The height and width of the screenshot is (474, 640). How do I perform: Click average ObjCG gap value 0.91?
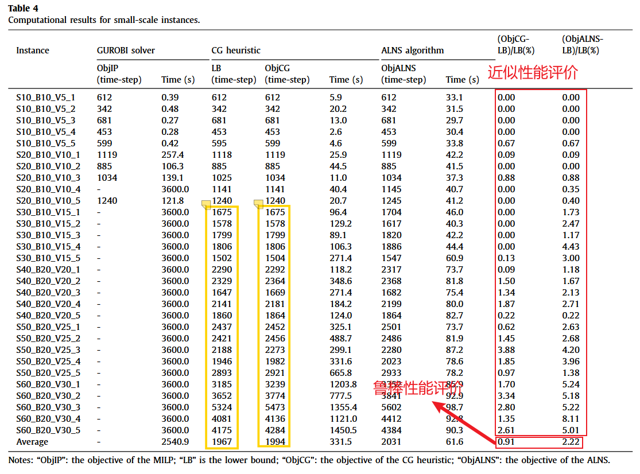tap(506, 442)
